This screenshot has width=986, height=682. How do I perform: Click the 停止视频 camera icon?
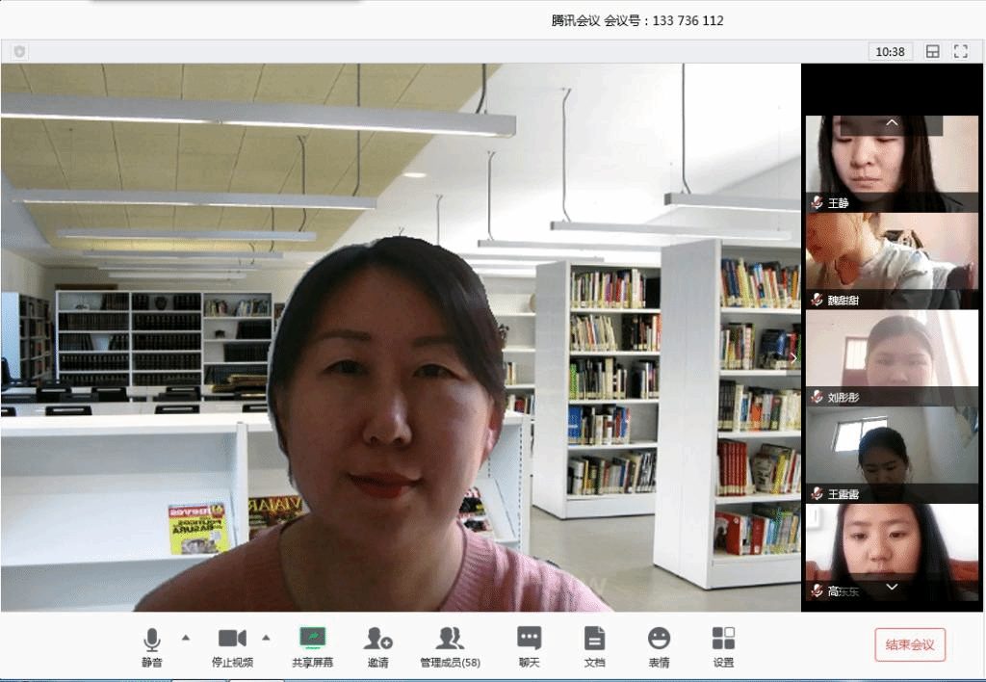[x=232, y=639]
